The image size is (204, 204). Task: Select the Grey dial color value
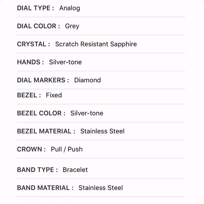tap(72, 26)
